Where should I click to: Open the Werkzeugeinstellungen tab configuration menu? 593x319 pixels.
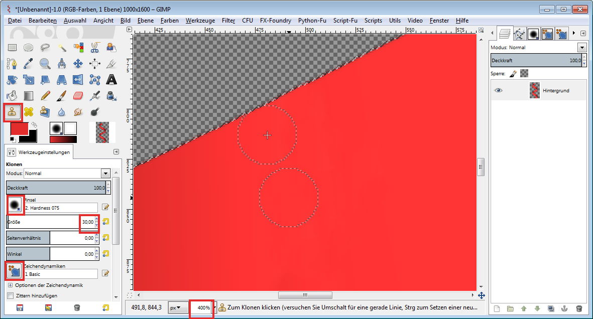(116, 151)
